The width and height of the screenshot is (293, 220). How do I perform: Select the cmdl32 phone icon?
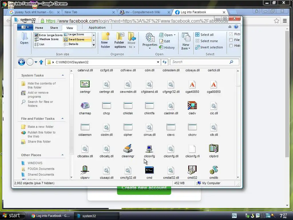(192, 170)
